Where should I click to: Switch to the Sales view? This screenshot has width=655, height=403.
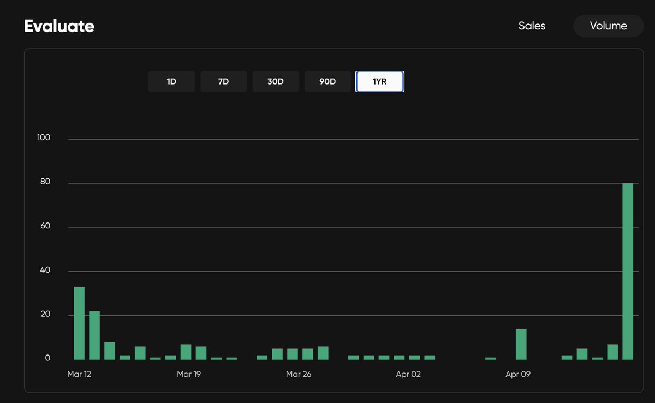click(x=532, y=26)
